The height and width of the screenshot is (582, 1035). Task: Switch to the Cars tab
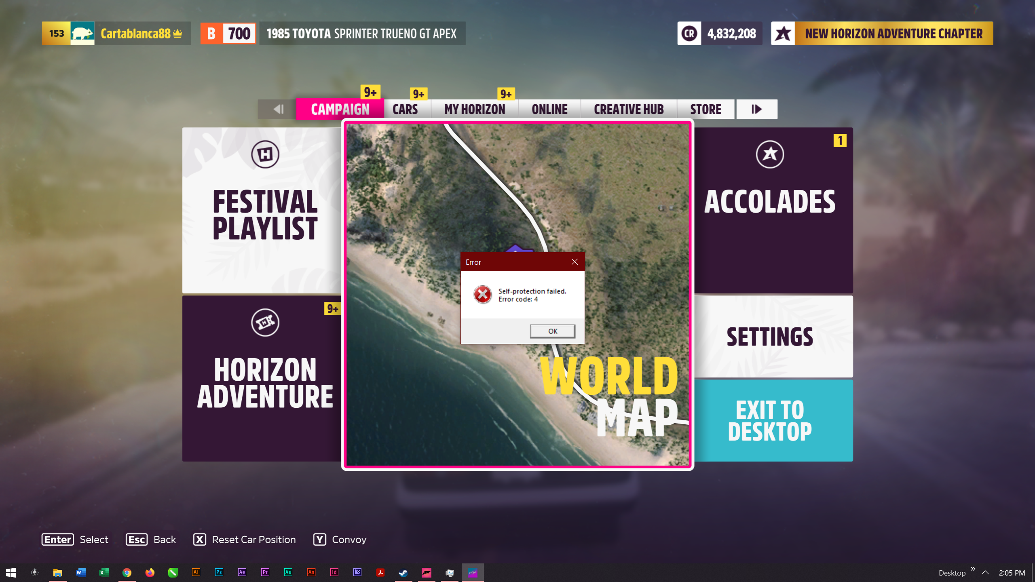[405, 109]
